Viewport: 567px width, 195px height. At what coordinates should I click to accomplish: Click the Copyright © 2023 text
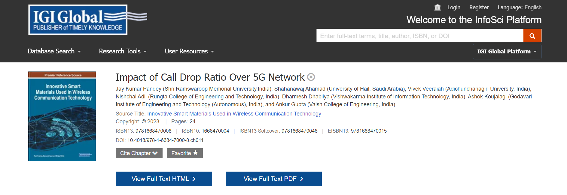point(137,121)
